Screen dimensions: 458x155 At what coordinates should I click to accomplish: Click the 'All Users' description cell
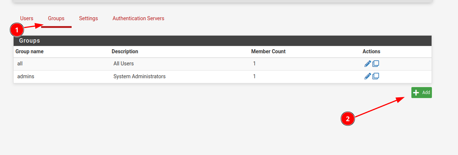click(x=124, y=64)
